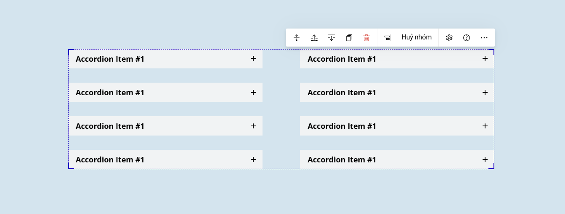Click the vertical spacing distribute icon
Screen dimensions: 565x214
(x=297, y=38)
